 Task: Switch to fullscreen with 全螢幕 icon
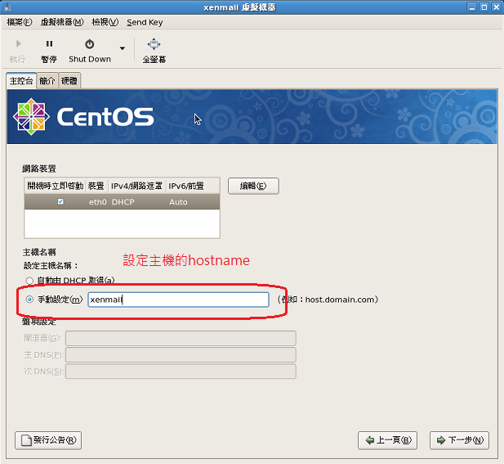[x=154, y=44]
